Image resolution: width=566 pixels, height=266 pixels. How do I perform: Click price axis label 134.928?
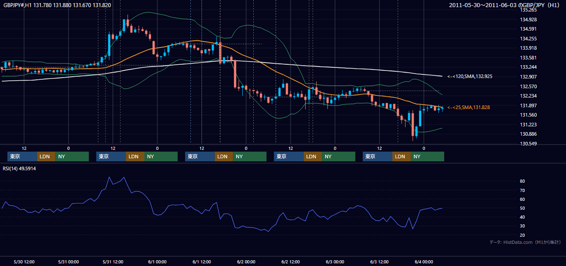point(528,20)
